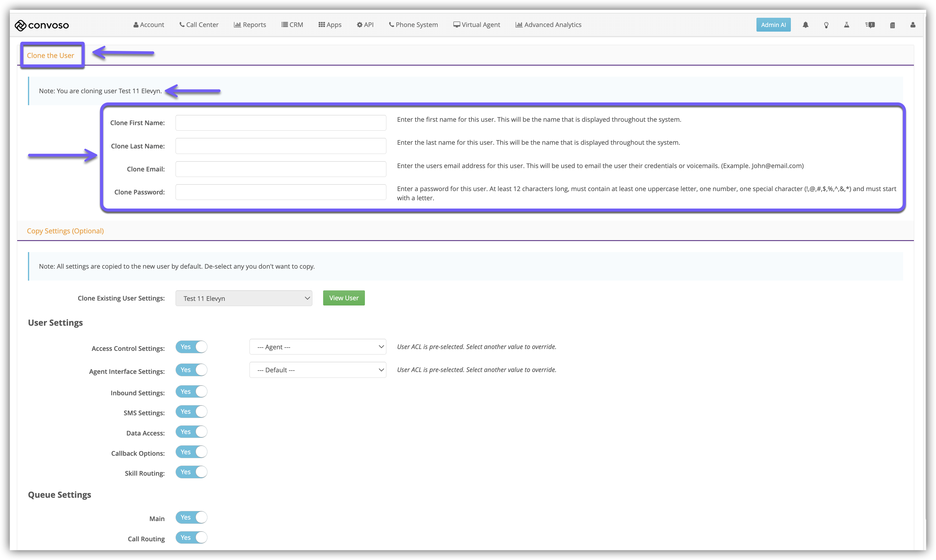The image size is (936, 560).
Task: Open the notifications bell icon
Action: [805, 25]
